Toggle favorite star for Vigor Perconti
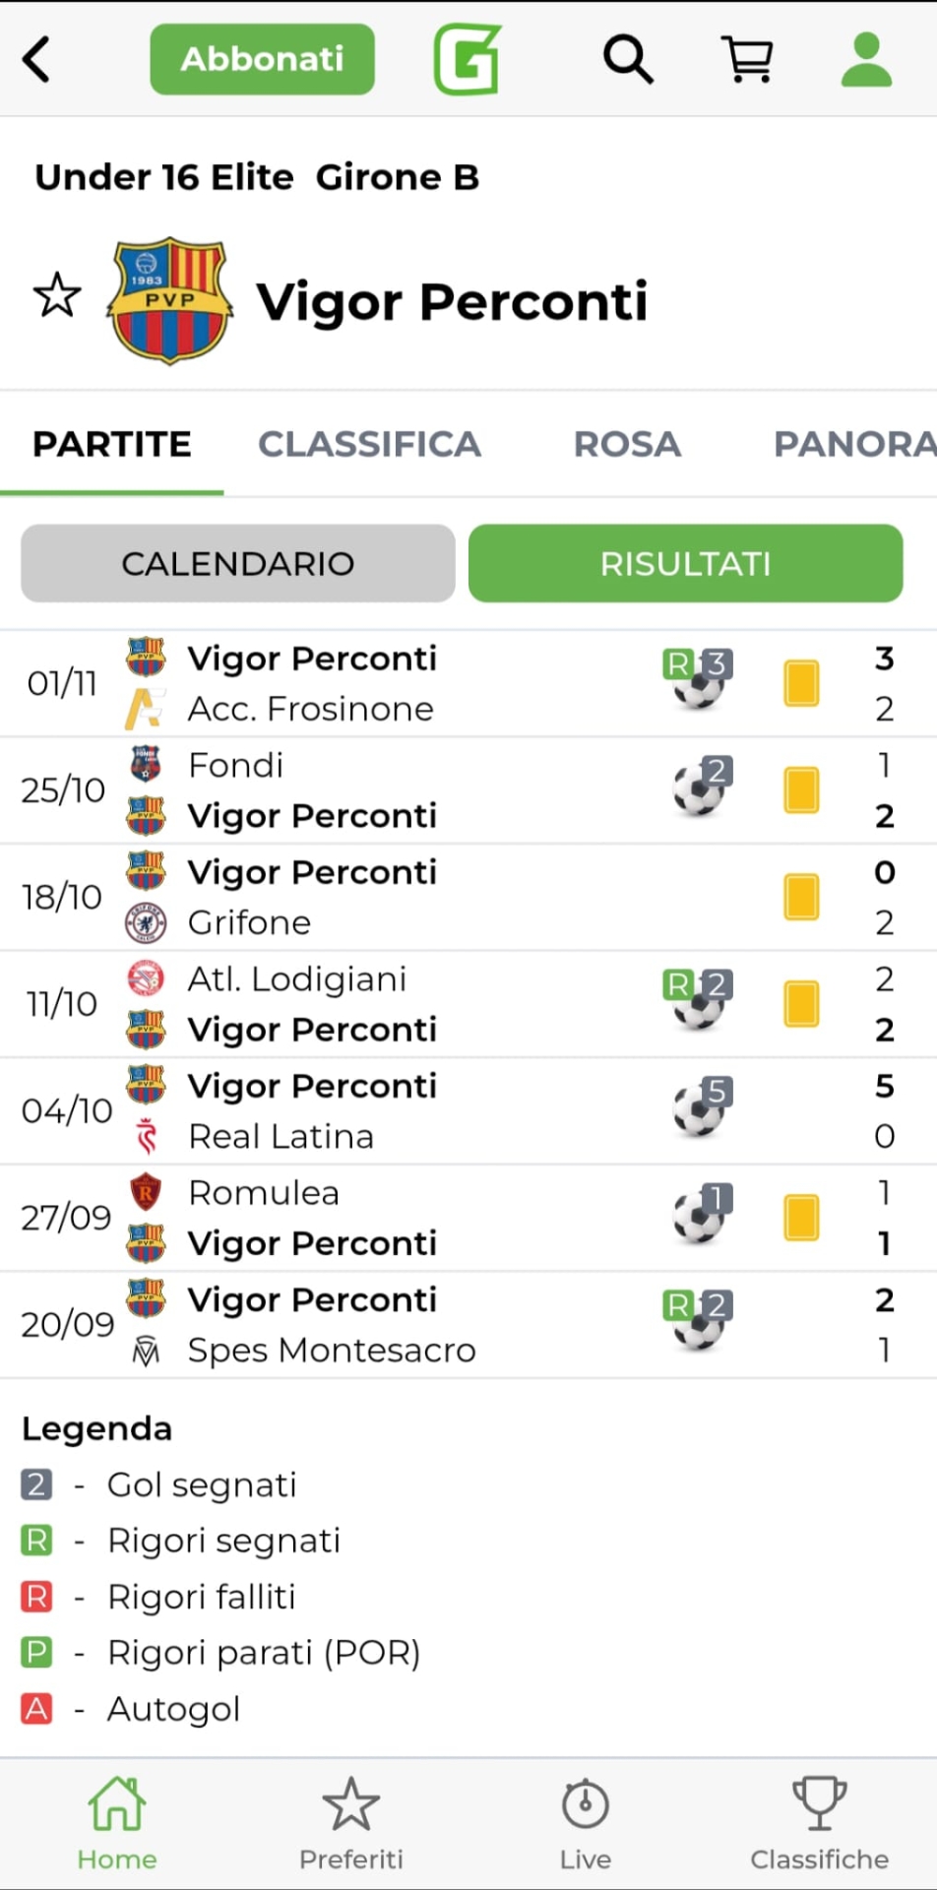Viewport: 937px width, 1890px height. 57,295
